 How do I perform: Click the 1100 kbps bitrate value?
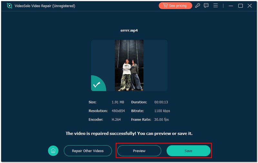coord(162,111)
